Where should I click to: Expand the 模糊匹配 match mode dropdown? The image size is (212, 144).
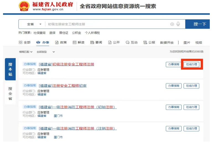click(26, 52)
